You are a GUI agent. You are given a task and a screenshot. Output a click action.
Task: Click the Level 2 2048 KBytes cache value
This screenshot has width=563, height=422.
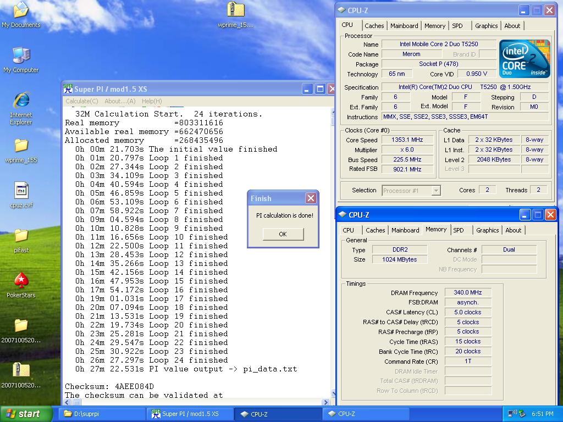click(x=494, y=159)
